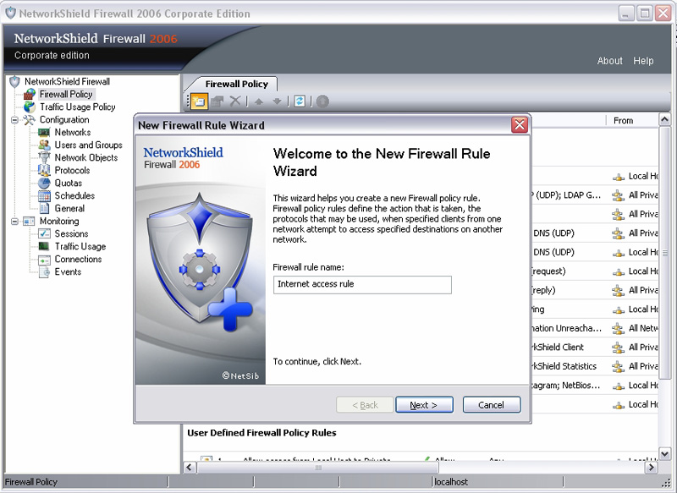The image size is (677, 493).
Task: Open the About link in the header
Action: coord(609,61)
